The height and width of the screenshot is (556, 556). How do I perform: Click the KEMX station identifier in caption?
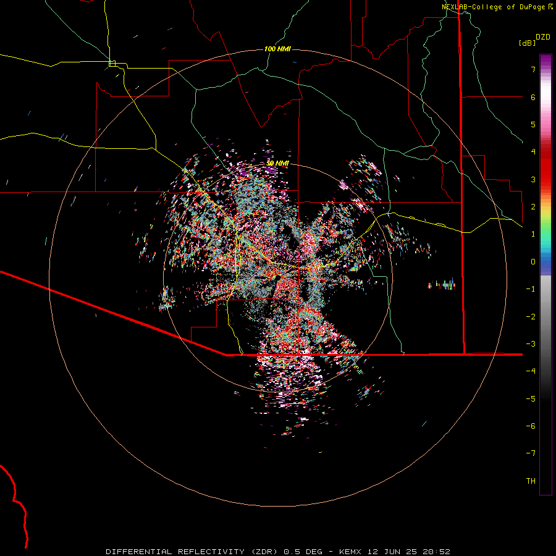click(350, 552)
